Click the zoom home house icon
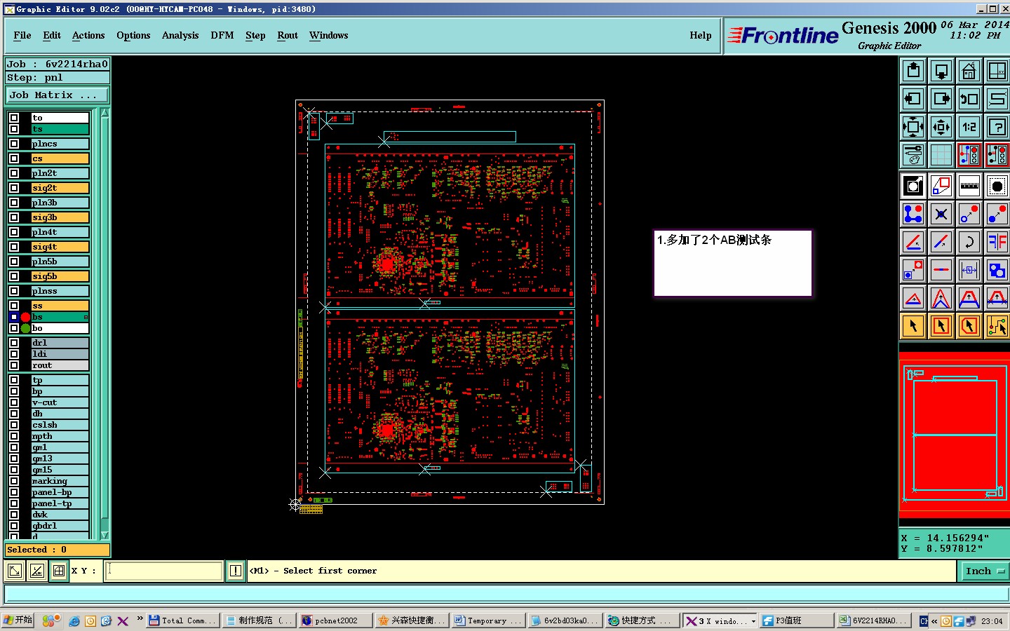The height and width of the screenshot is (631, 1010). [969, 71]
